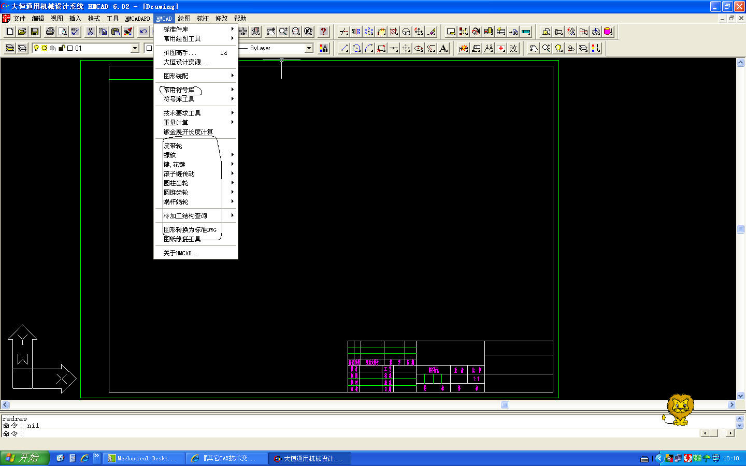Open the color palette ABC icon
This screenshot has width=746, height=466.
click(324, 48)
